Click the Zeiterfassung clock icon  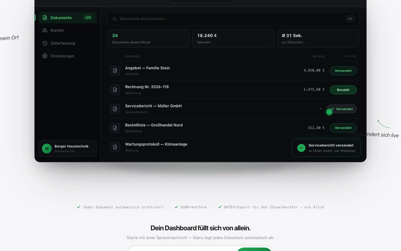tap(45, 43)
